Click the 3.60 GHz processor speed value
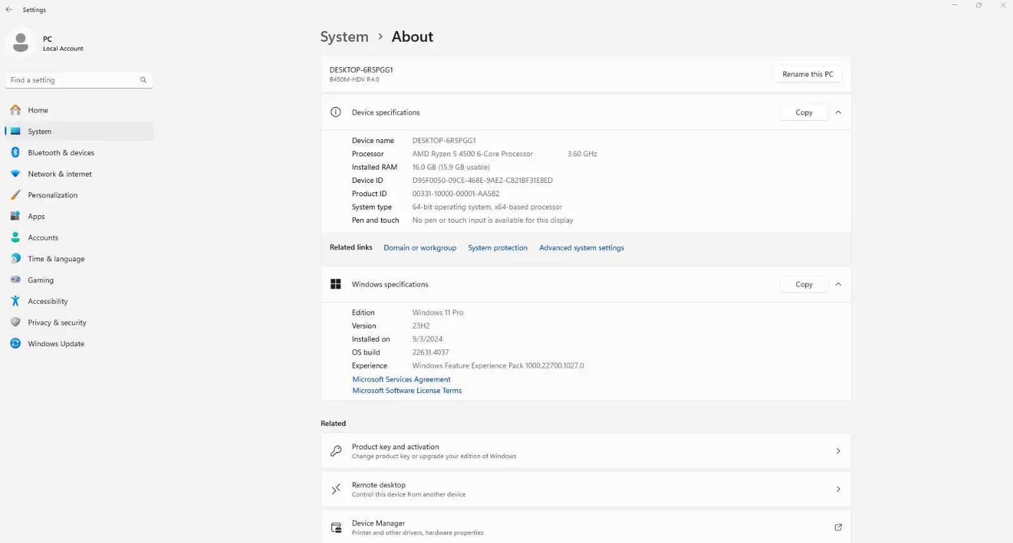Screen dimensions: 1013x543 (x=582, y=154)
